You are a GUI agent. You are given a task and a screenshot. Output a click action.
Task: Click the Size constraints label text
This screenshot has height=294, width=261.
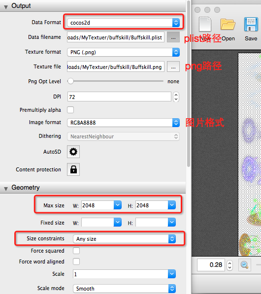45,238
